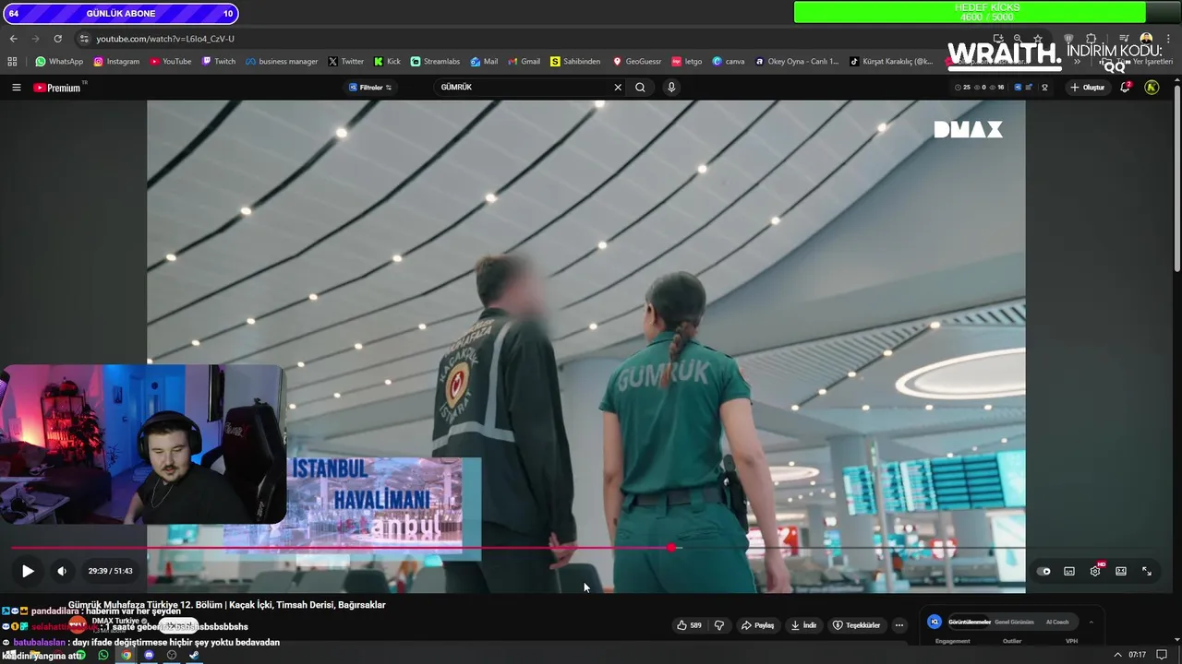
Task: Open the business manager bookmark
Action: point(282,62)
